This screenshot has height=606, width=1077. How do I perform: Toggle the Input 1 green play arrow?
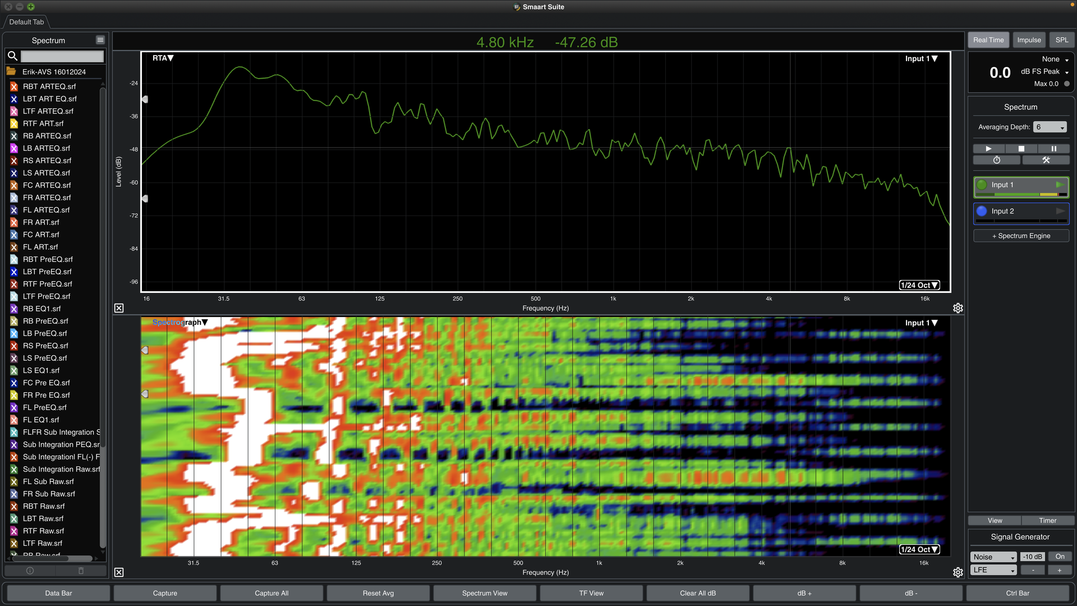1060,185
